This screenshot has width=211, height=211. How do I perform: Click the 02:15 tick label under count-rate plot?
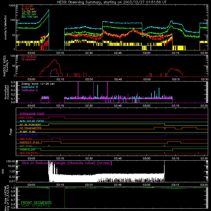60,53
